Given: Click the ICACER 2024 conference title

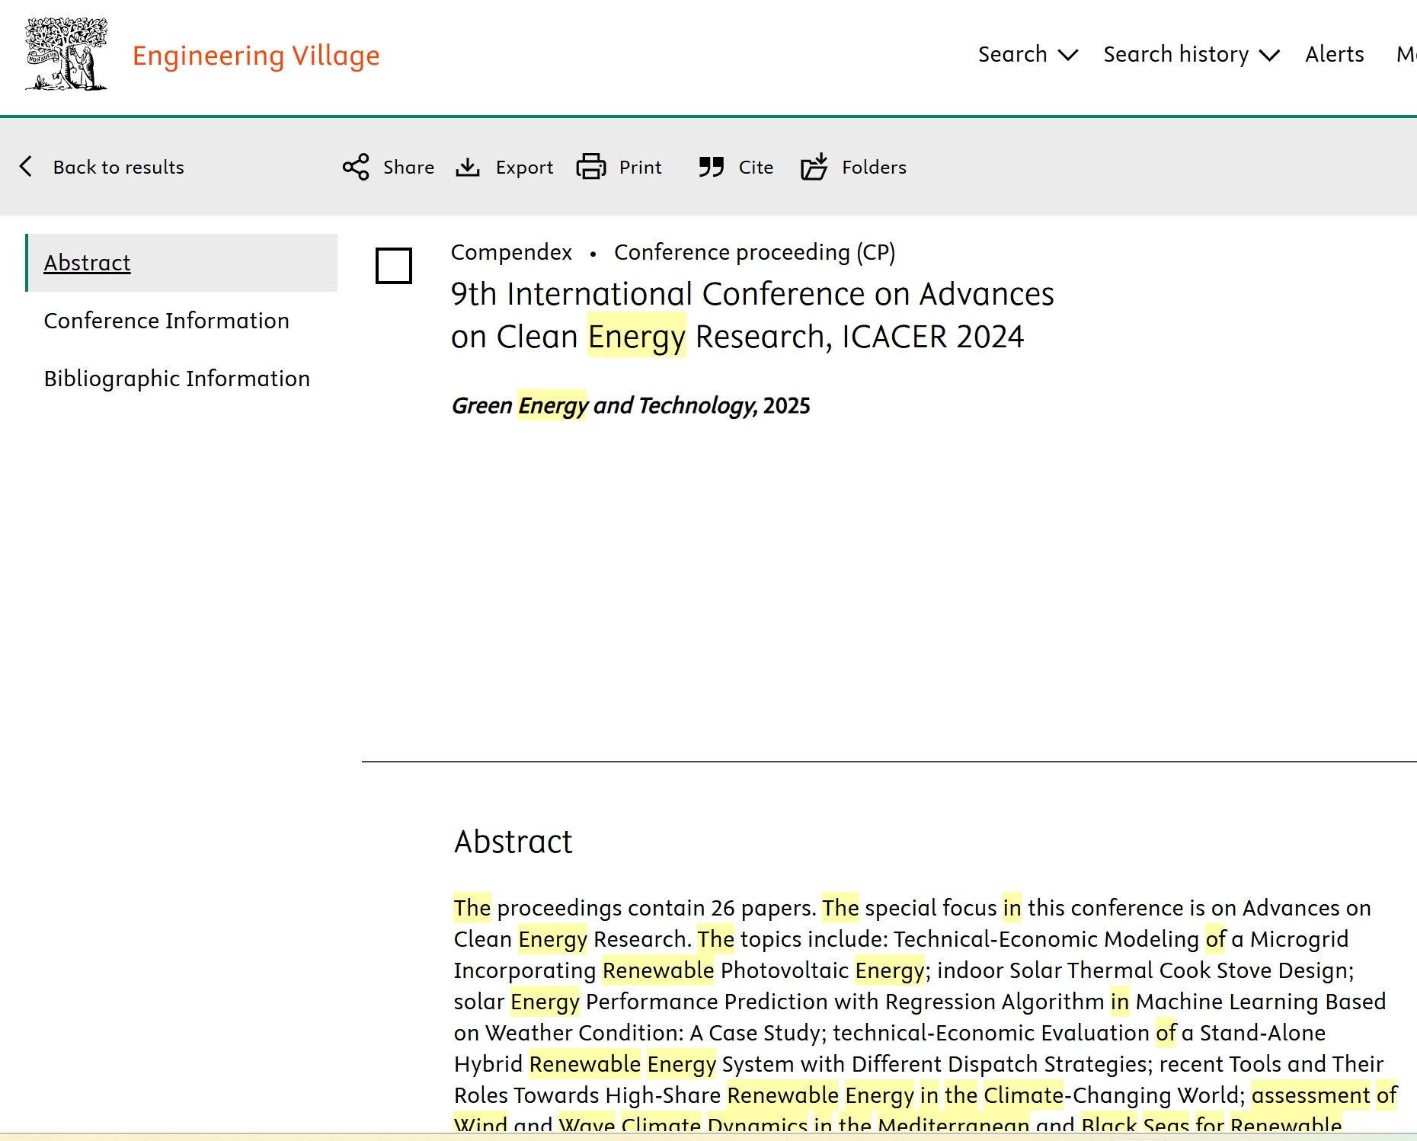Looking at the screenshot, I should pyautogui.click(x=751, y=315).
